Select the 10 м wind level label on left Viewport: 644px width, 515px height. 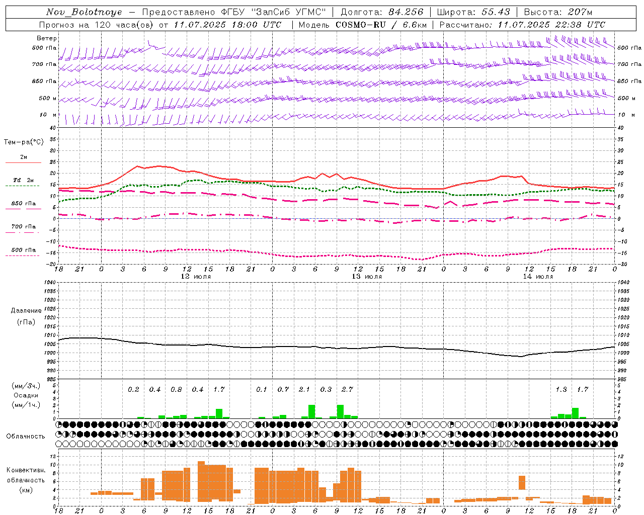point(48,115)
